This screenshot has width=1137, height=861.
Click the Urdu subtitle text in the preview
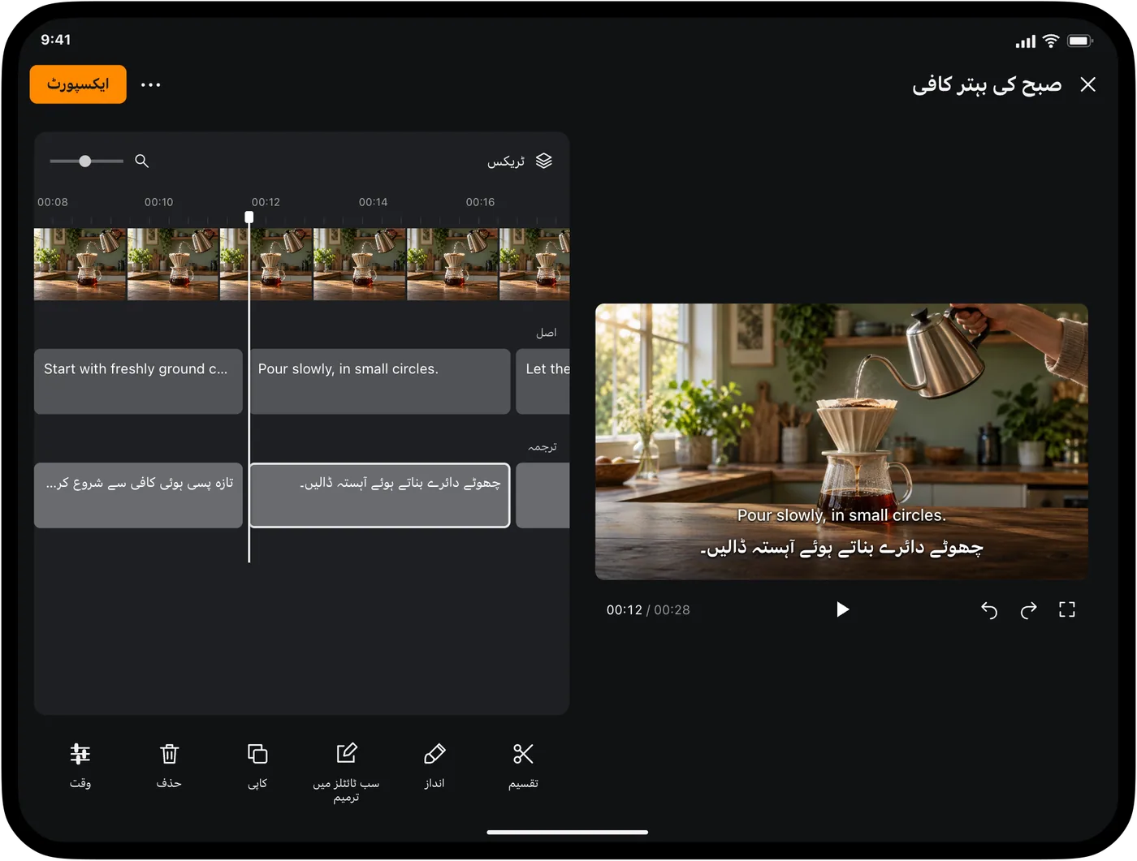point(841,549)
